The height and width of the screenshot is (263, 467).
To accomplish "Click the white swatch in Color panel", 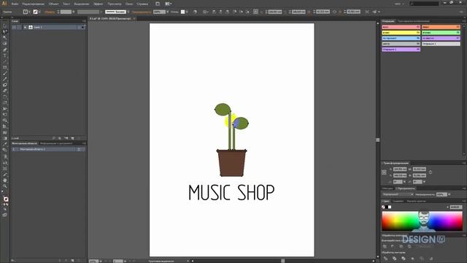I will [390, 207].
